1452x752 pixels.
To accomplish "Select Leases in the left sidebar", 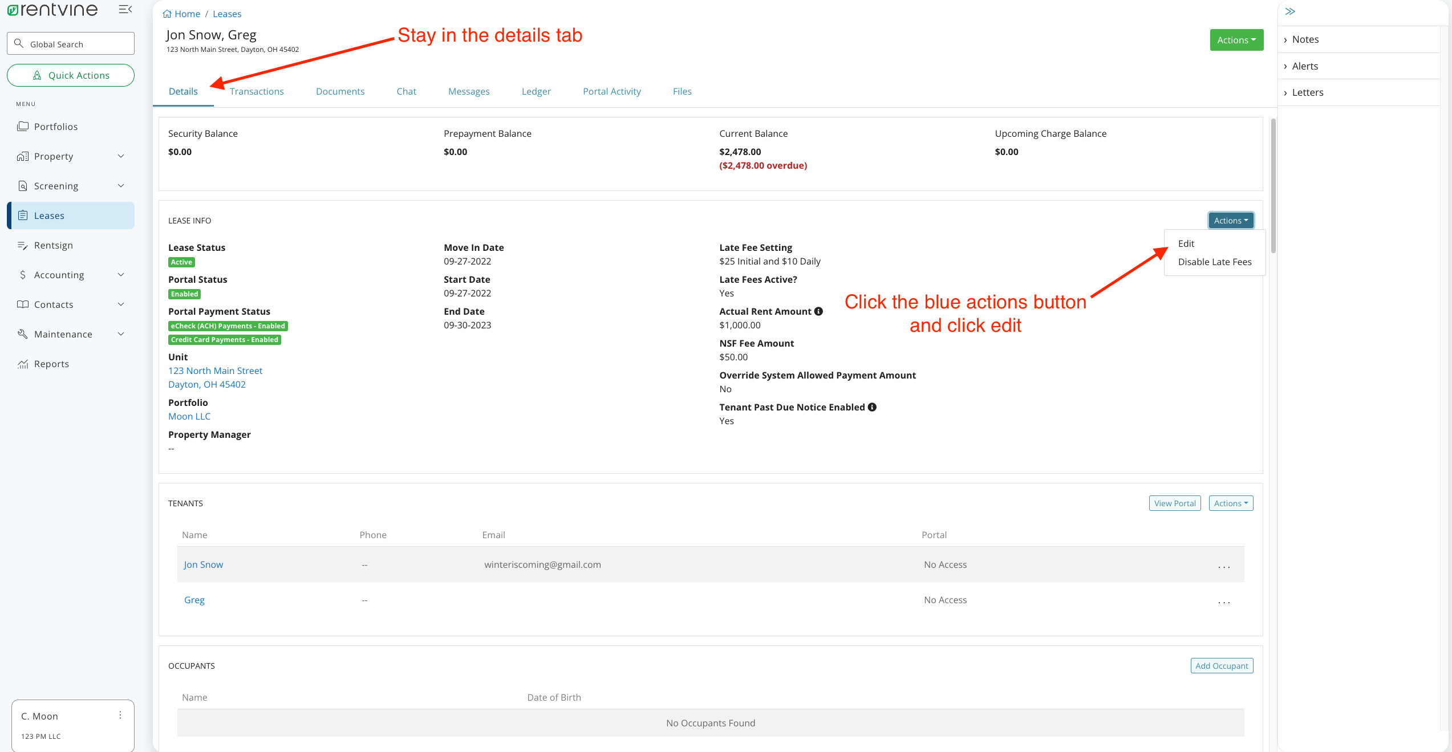I will 49,215.
